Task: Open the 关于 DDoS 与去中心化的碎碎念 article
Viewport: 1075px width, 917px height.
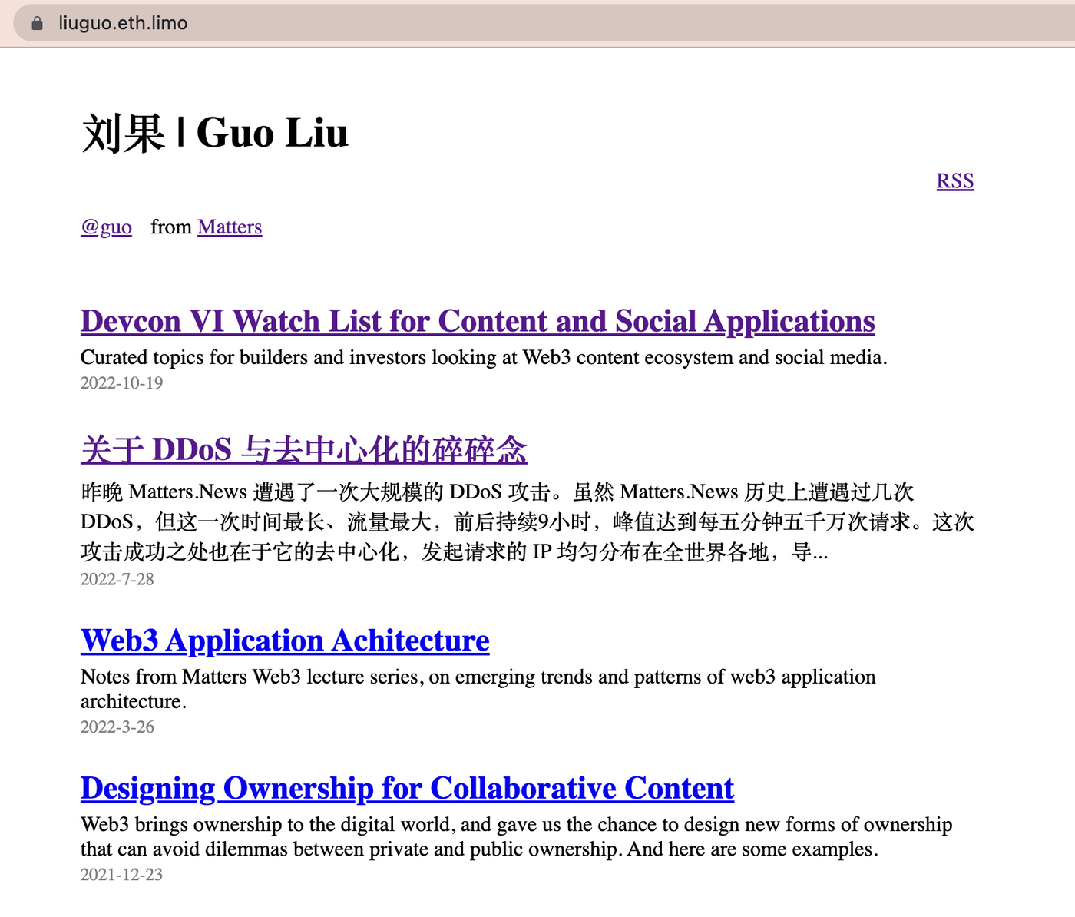Action: coord(303,449)
